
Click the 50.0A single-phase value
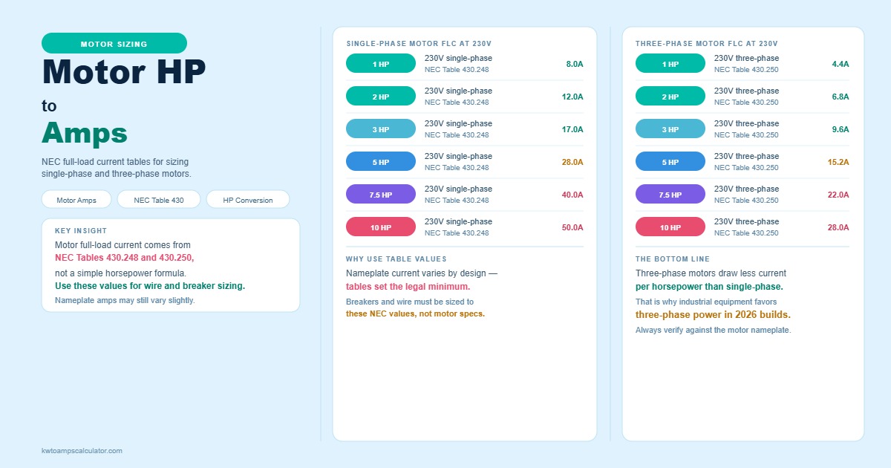coord(572,227)
